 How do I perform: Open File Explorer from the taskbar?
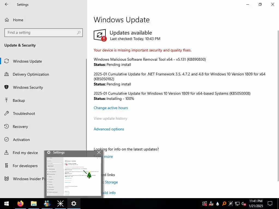click(x=34, y=204)
